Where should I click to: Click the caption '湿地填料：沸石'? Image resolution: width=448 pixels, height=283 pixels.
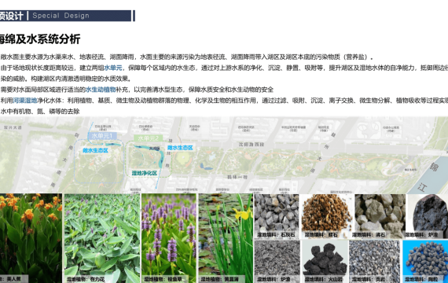click(369, 235)
